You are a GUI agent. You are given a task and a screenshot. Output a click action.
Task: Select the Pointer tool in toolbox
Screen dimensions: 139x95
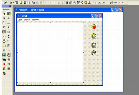(4, 14)
